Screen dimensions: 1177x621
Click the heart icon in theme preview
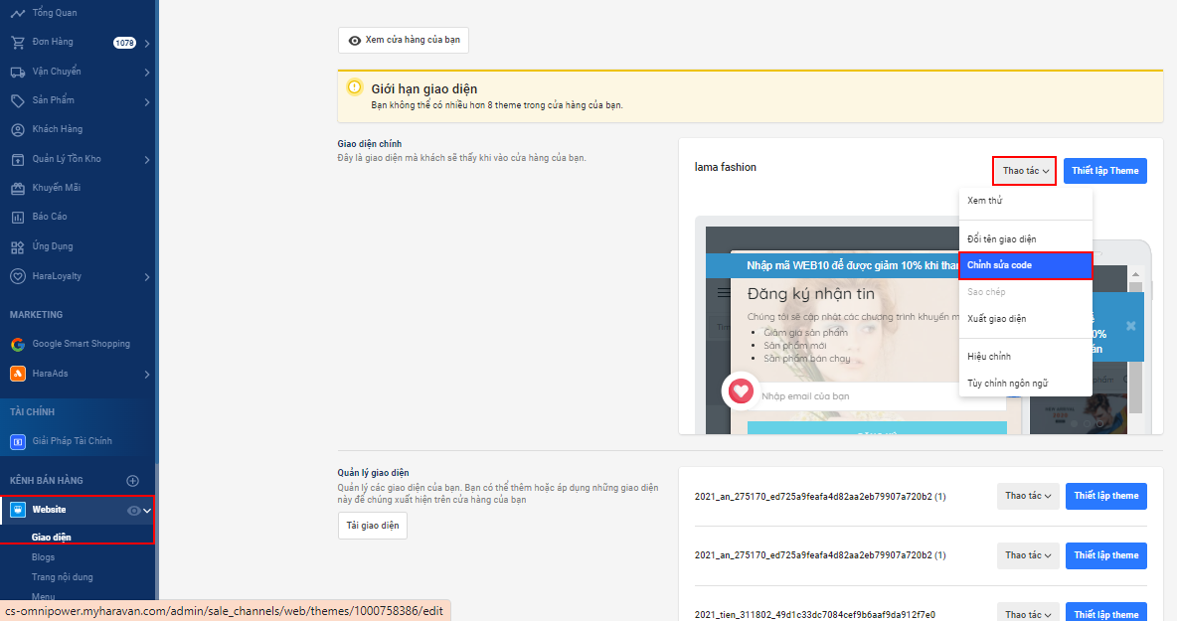coord(741,390)
